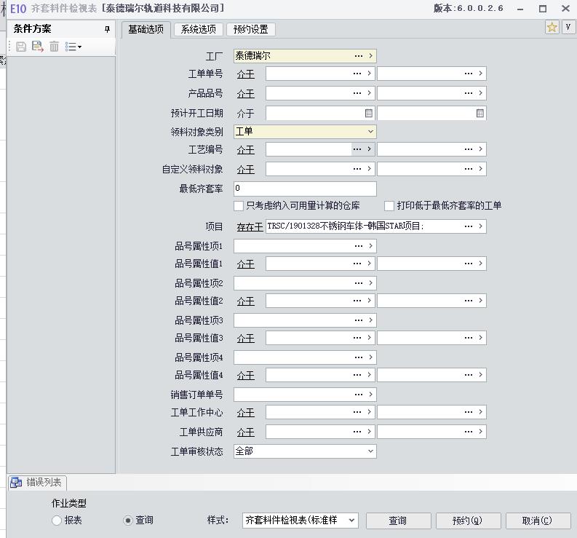Open the calendar for 预计开工日期 end date
The image size is (577, 538).
[479, 113]
